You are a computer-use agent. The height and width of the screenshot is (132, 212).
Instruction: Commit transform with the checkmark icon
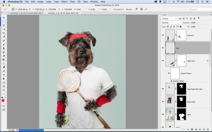coord(146,9)
